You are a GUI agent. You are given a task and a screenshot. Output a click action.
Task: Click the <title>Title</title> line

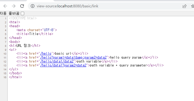35,34
